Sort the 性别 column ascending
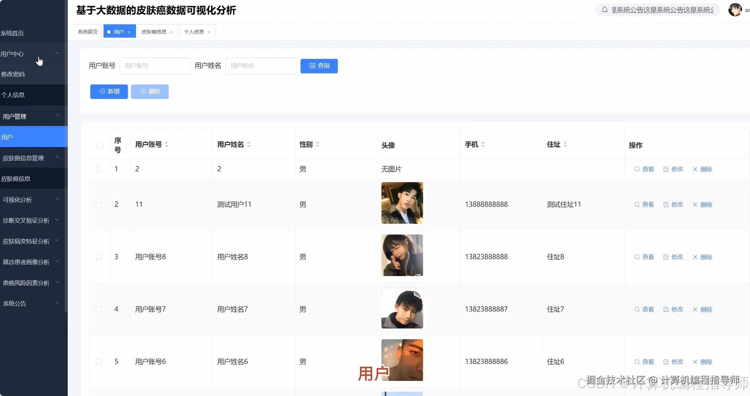750x396 pixels. 318,142
